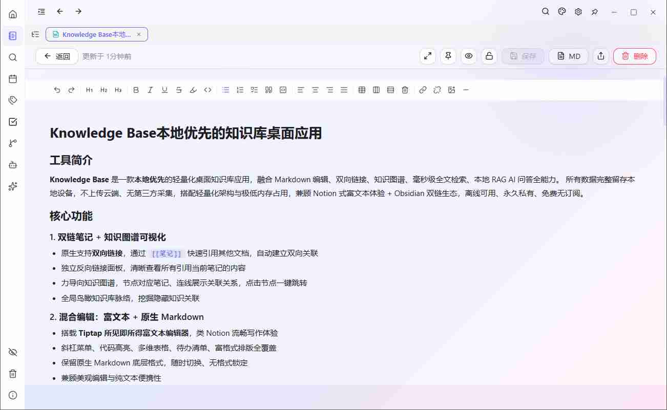Toggle pin for this note

tap(448, 56)
